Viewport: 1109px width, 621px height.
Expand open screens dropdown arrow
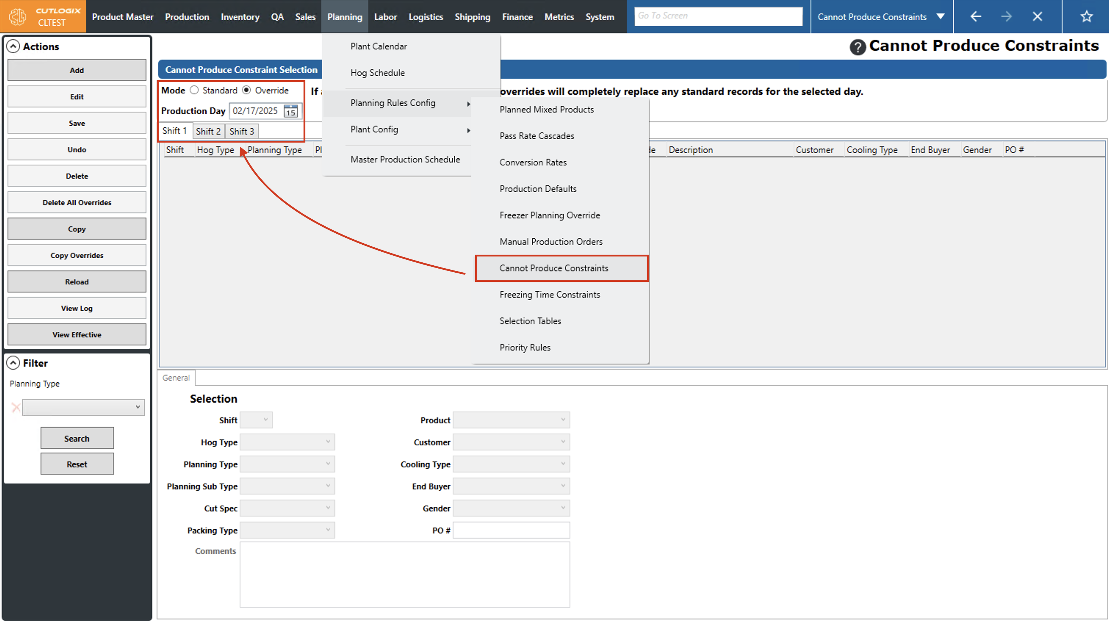(x=940, y=17)
